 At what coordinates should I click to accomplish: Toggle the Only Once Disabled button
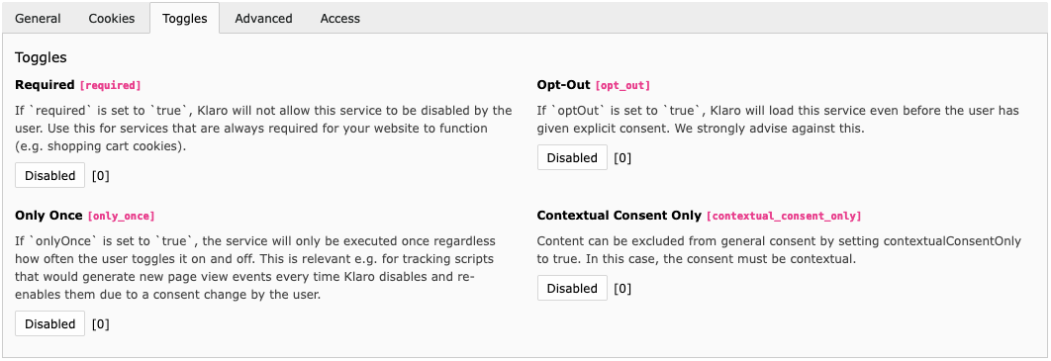(x=50, y=323)
